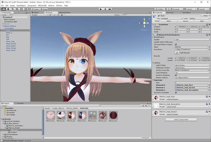Image resolution: width=211 pixels, height=142 pixels.
Task: Switch to the Asset Store tab
Action: [x=65, y=12]
